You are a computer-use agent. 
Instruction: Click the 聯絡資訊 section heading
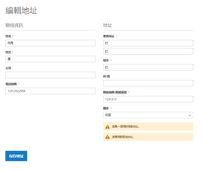tap(14, 25)
